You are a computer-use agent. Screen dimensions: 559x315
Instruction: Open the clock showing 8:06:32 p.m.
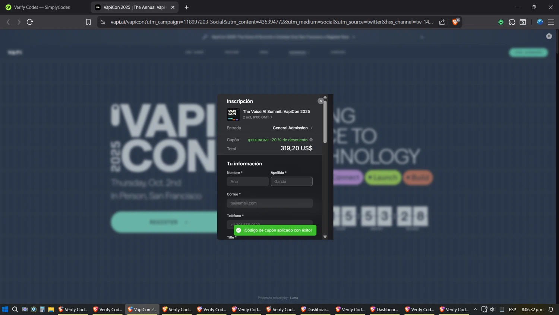pos(533,309)
